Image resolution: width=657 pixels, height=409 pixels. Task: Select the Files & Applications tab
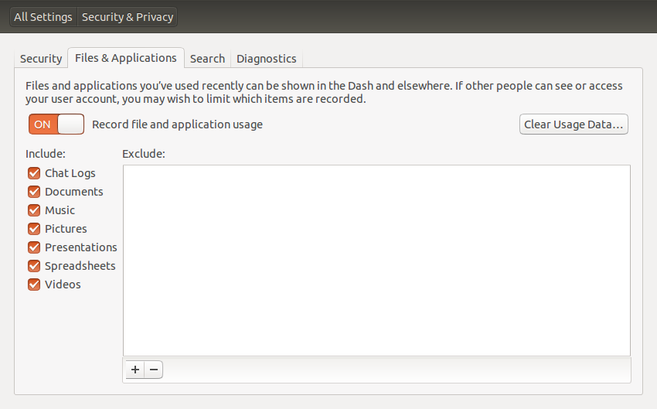[126, 58]
